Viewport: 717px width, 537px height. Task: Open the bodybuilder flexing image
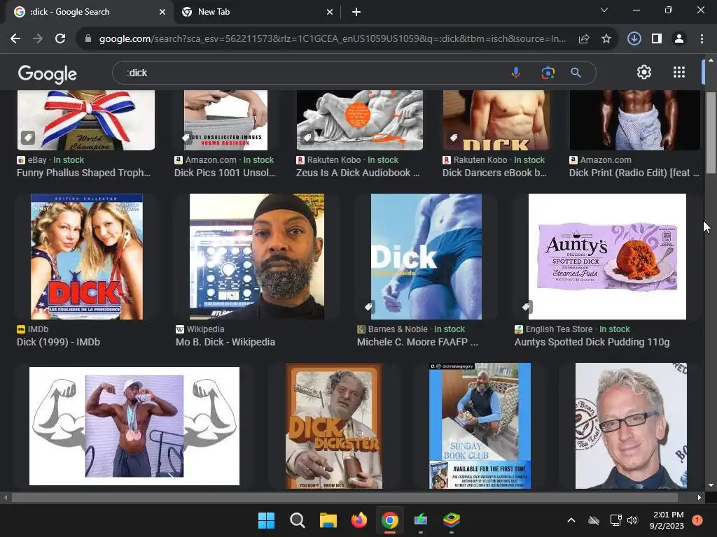[x=134, y=426]
